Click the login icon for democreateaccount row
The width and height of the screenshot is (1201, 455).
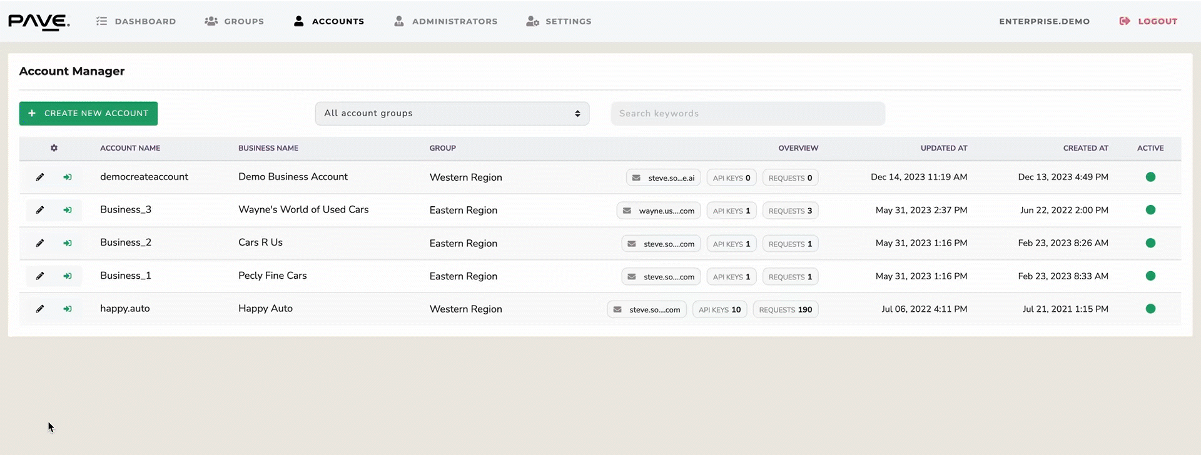(x=68, y=177)
